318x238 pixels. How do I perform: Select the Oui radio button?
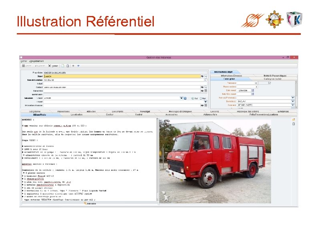[x=193, y=98]
